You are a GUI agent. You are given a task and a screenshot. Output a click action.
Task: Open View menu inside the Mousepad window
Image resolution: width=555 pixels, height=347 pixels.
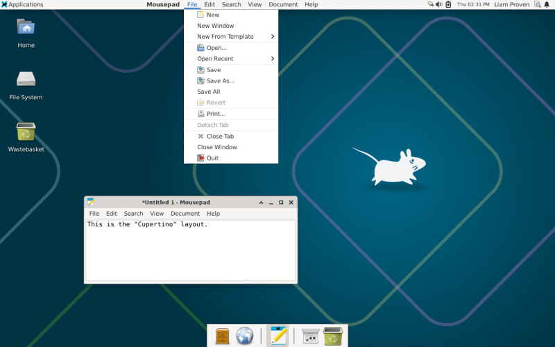tap(157, 214)
